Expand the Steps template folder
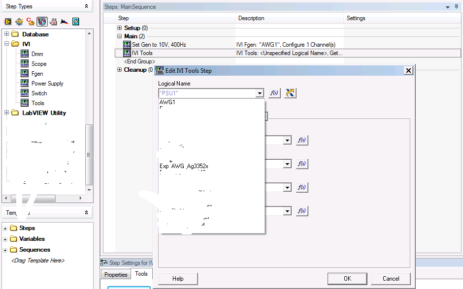463x289 pixels. coord(5,229)
